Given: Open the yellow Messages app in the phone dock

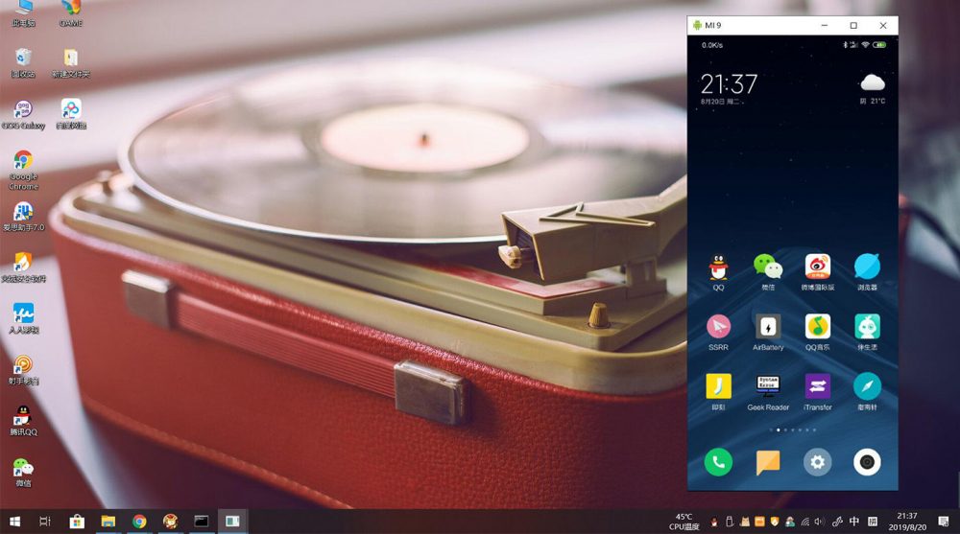Looking at the screenshot, I should click(768, 462).
